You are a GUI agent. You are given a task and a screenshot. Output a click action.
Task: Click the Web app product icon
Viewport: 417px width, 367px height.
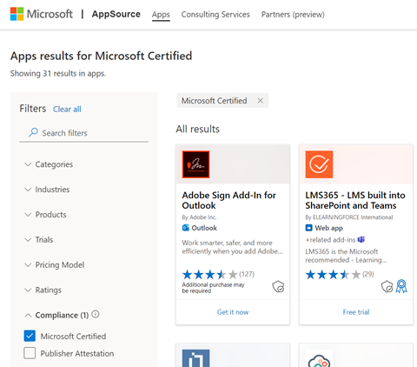pyautogui.click(x=309, y=228)
